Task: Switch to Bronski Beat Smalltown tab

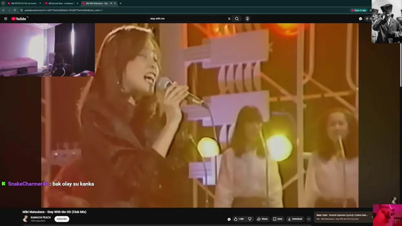Action: [x=61, y=3]
